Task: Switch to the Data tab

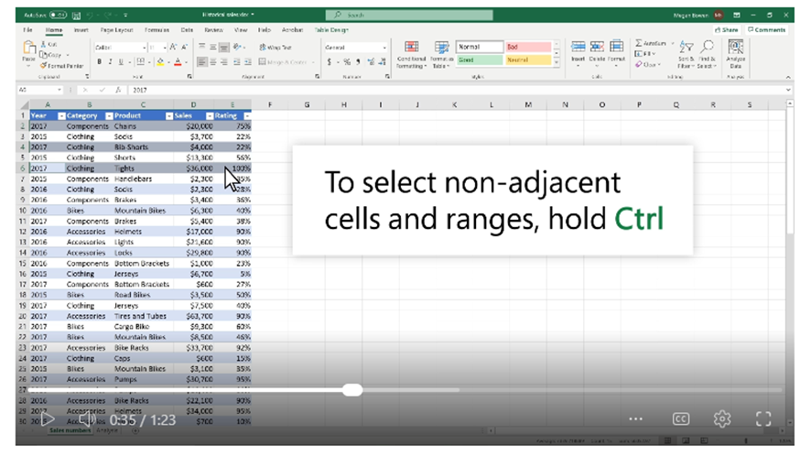Action: point(188,30)
